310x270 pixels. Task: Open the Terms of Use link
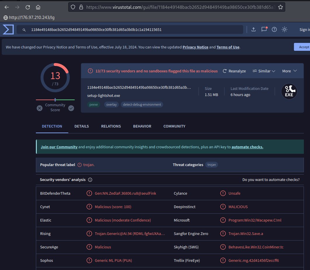tap(228, 47)
